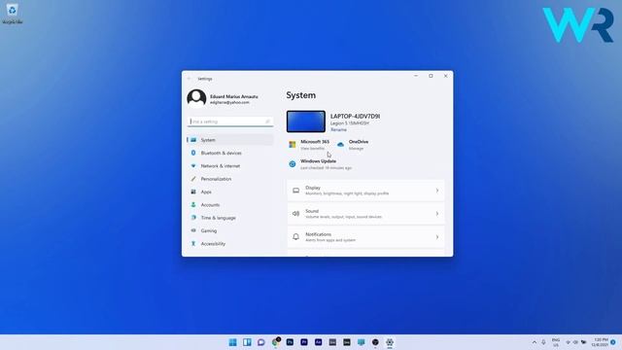Select System in the Settings sidebar
Image resolution: width=622 pixels, height=350 pixels.
point(230,140)
